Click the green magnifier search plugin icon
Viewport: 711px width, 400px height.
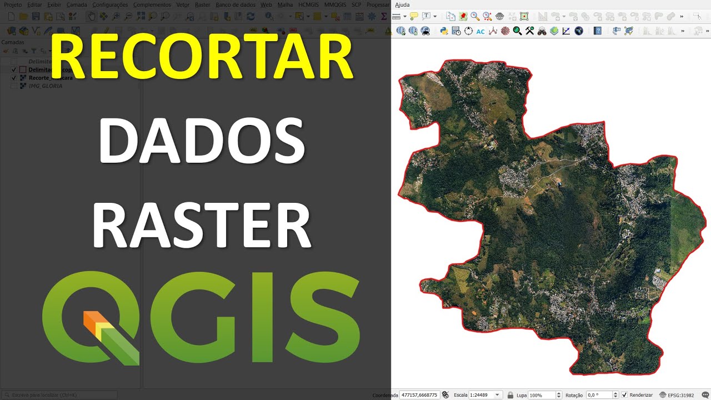[x=517, y=31]
